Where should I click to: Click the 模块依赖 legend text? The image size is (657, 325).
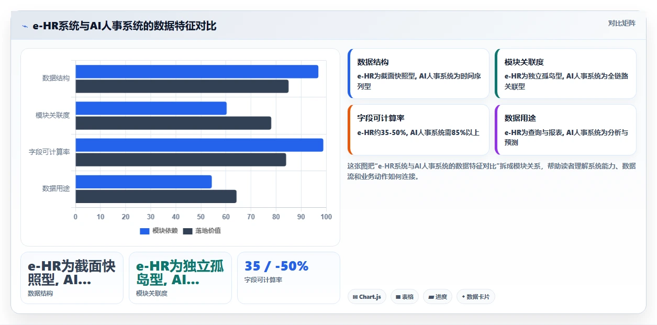pyautogui.click(x=165, y=231)
